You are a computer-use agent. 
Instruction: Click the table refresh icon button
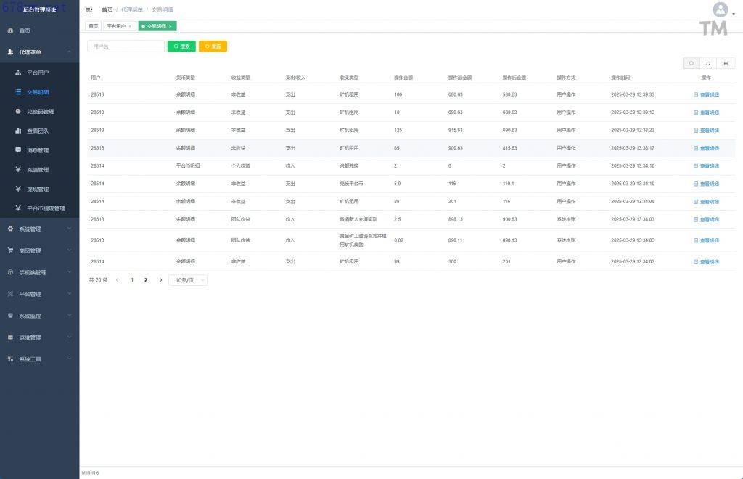pos(708,63)
